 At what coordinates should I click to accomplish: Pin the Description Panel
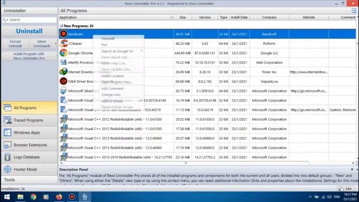(352, 169)
